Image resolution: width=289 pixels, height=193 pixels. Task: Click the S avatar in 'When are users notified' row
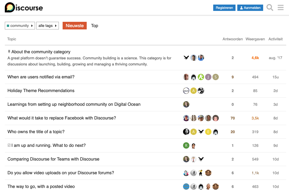pos(215,77)
